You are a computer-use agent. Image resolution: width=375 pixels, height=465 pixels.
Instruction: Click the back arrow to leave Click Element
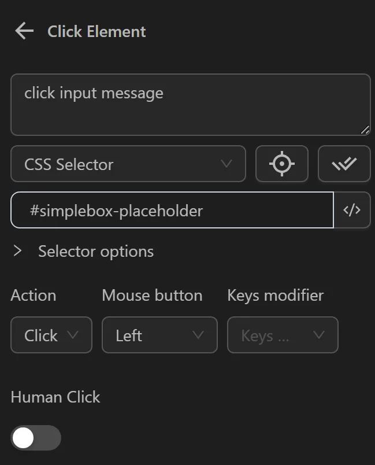click(x=23, y=31)
